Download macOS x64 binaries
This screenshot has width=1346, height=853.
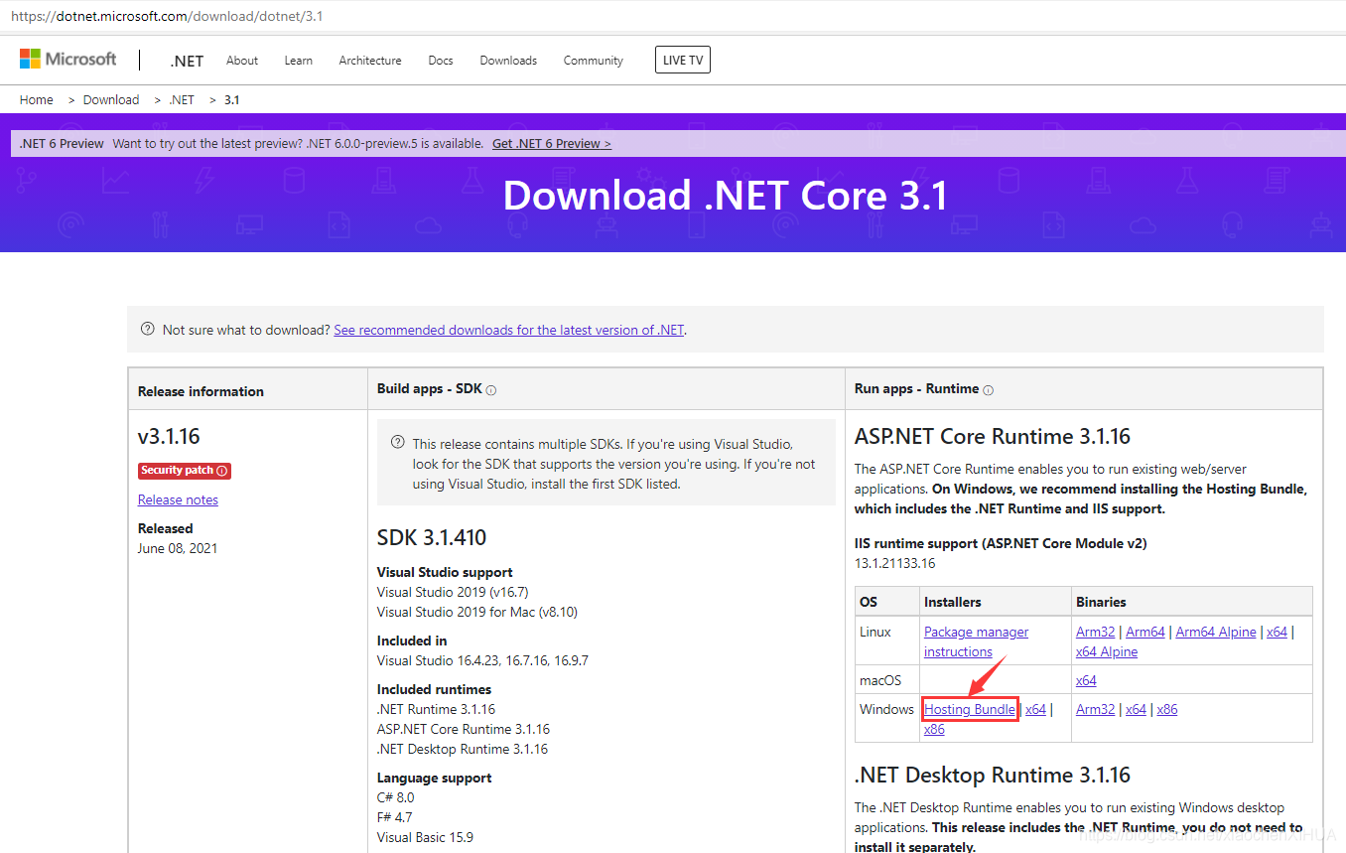pos(1086,680)
